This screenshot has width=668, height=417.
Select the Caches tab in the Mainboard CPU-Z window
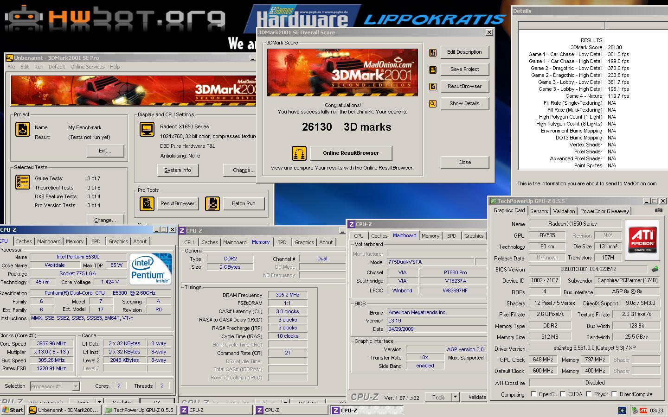pyautogui.click(x=379, y=236)
